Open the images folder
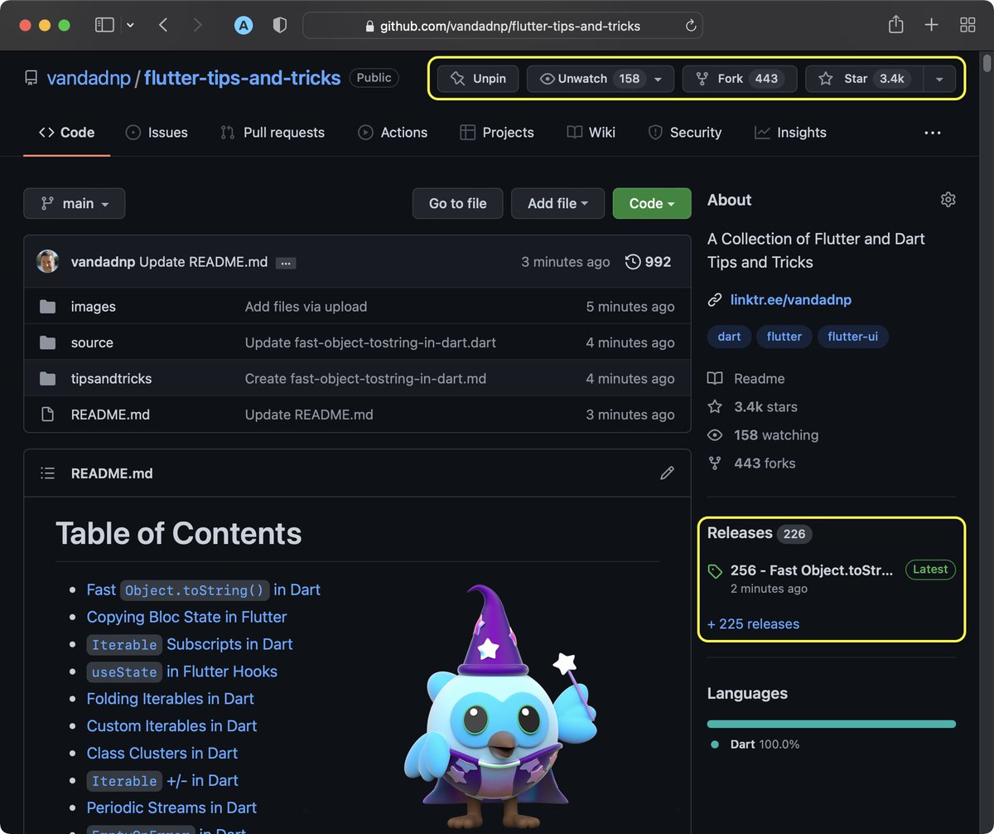 tap(93, 307)
